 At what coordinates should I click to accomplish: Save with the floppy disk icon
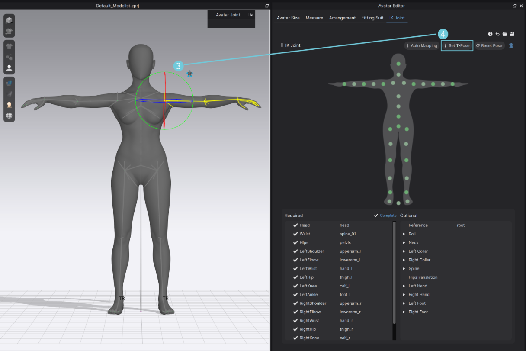512,34
